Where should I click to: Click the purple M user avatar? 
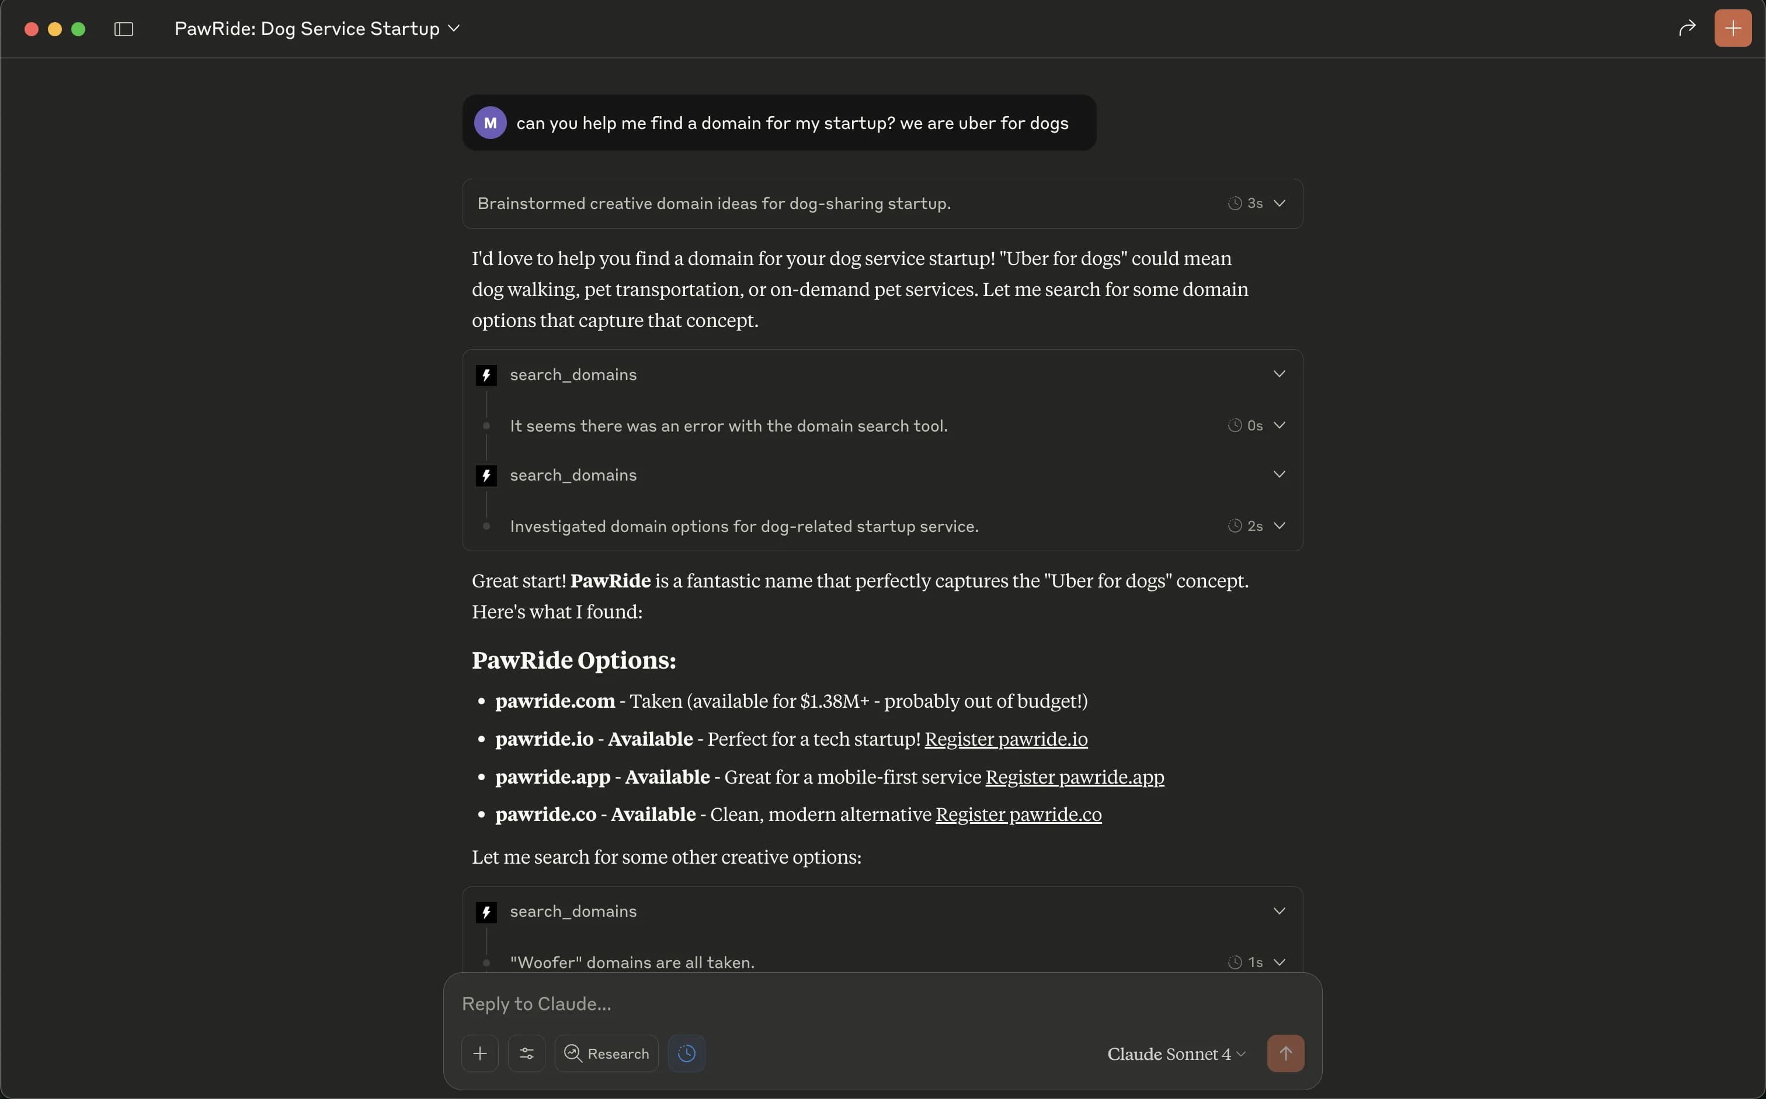(x=491, y=123)
